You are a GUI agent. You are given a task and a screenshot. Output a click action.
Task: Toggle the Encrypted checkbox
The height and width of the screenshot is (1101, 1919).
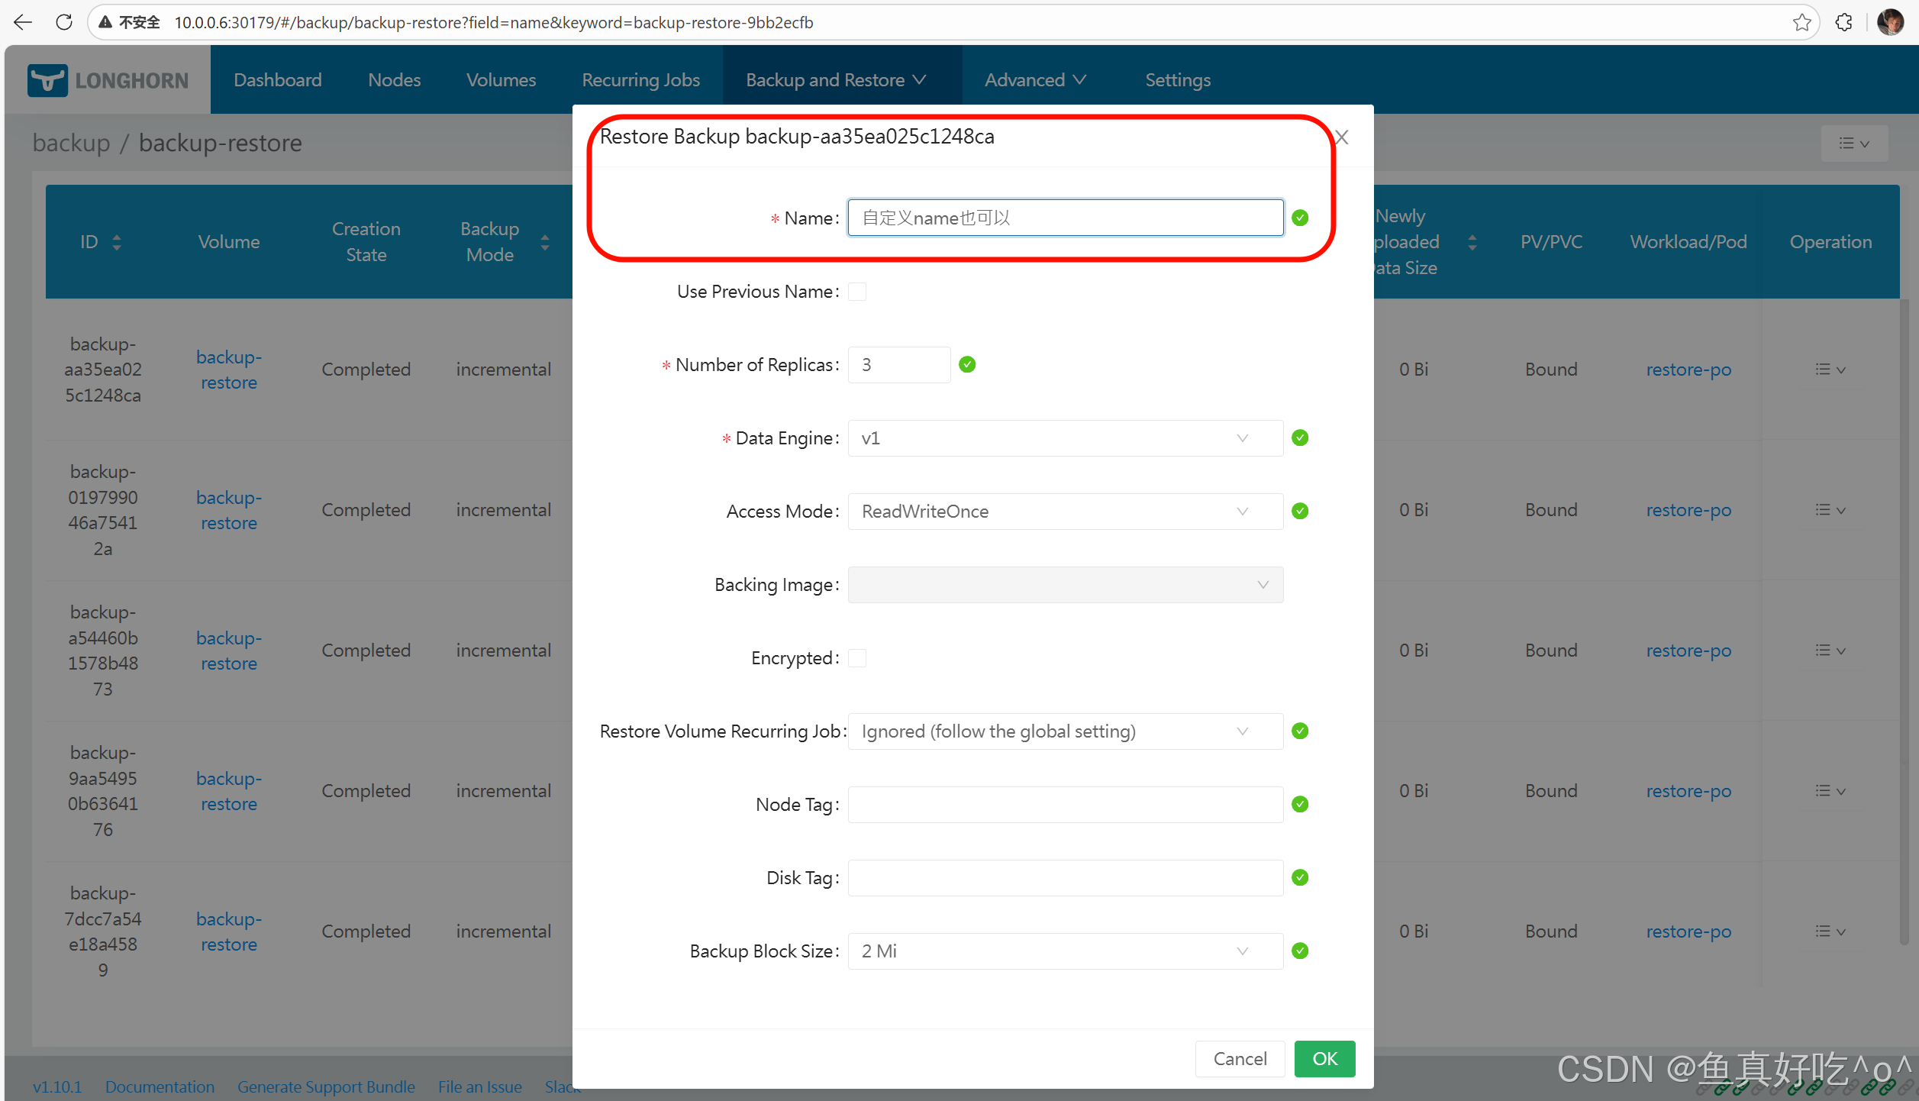(x=857, y=658)
